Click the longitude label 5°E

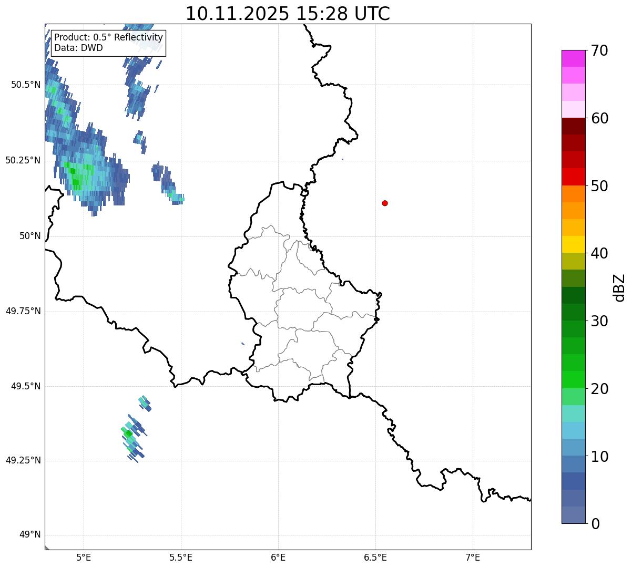(84, 557)
